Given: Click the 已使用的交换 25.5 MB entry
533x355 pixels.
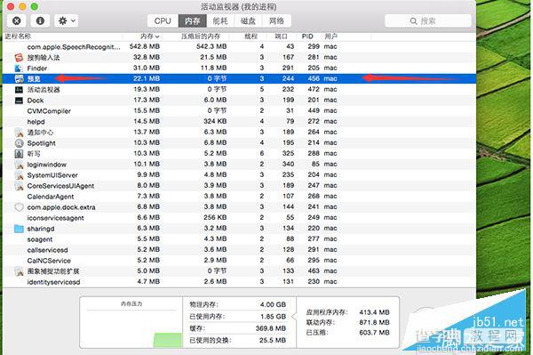Looking at the screenshot, I should tap(237, 341).
